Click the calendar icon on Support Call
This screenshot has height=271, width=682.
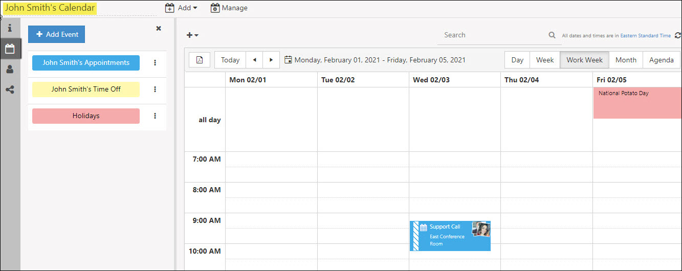click(x=424, y=228)
